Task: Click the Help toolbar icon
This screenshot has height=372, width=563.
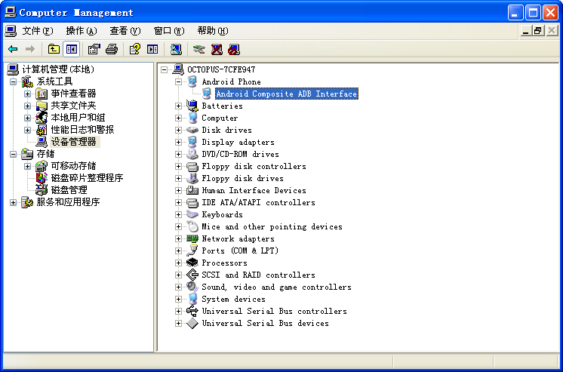Action: tap(135, 49)
